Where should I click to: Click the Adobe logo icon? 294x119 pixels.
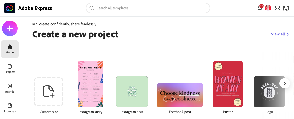(286, 8)
